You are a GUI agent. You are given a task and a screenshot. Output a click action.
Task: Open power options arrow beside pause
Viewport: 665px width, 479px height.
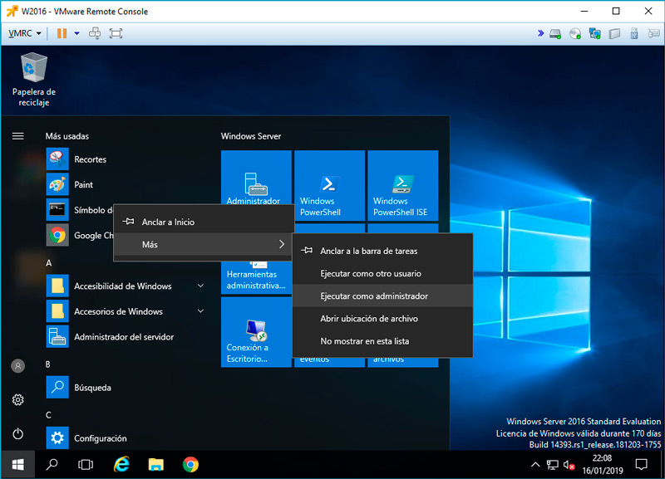[x=76, y=33]
